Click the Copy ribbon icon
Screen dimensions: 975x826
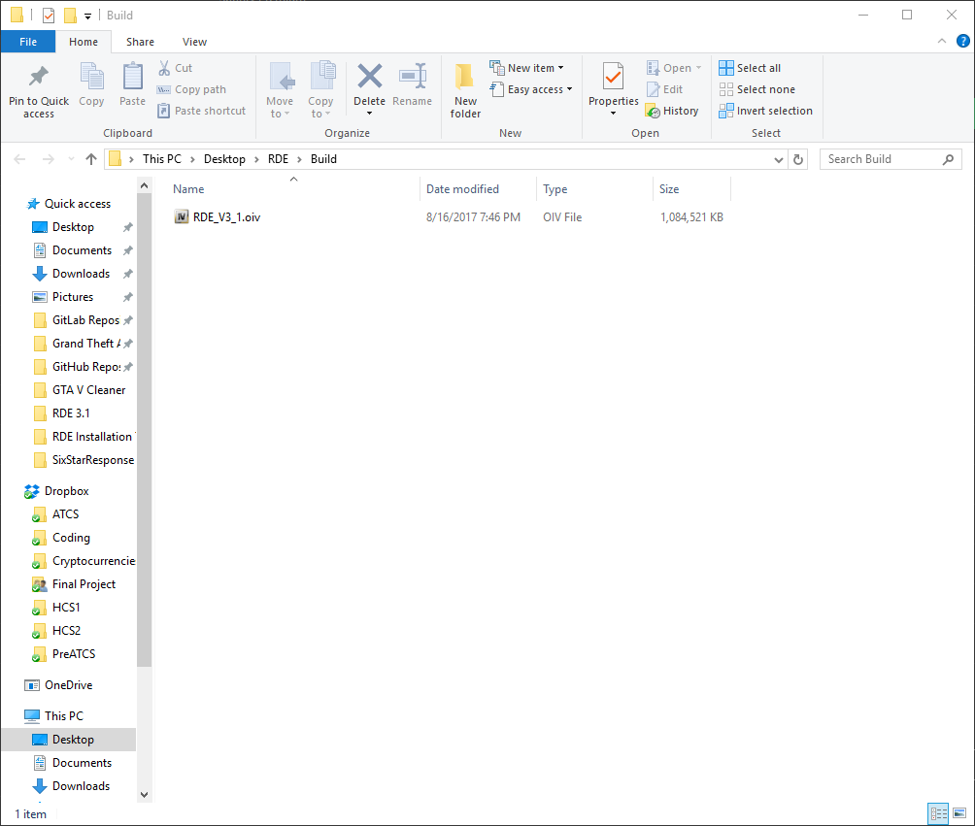tap(91, 77)
